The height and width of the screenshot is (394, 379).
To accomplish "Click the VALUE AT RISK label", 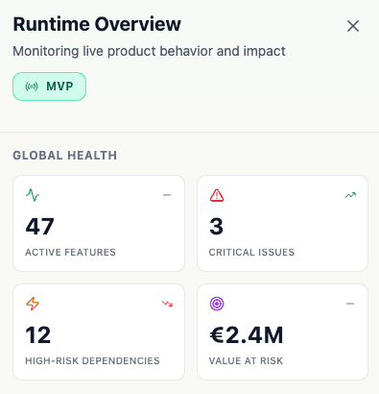I will [246, 361].
